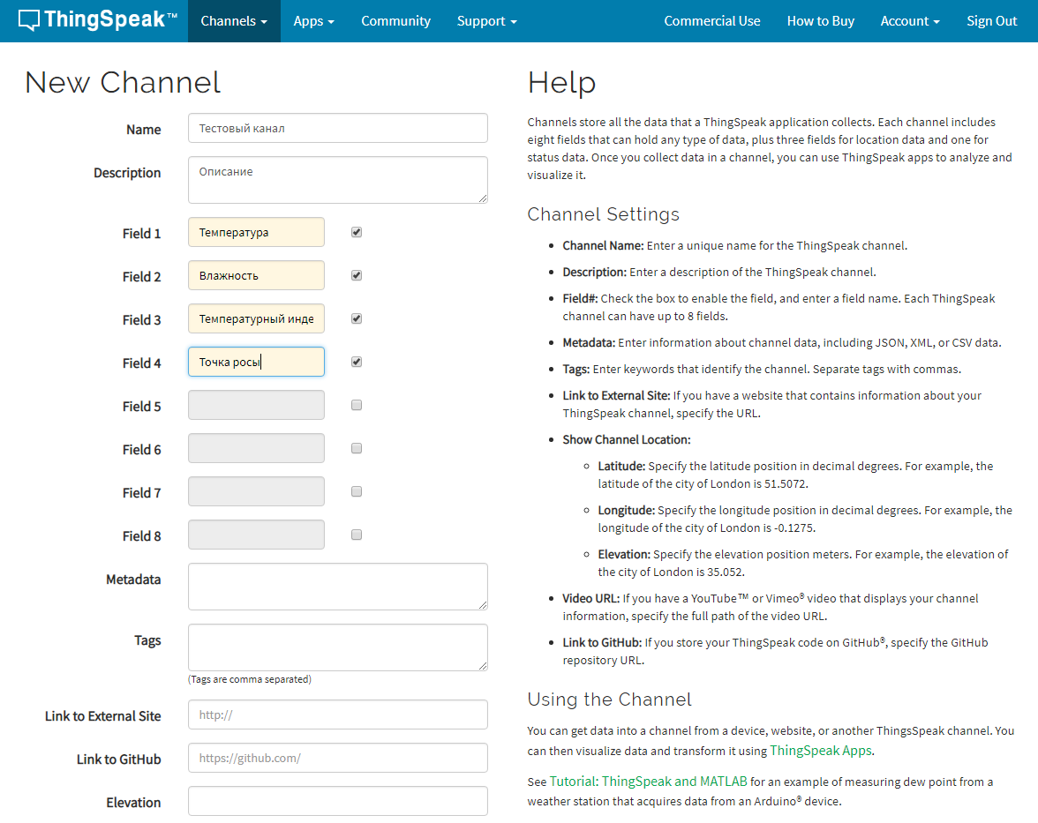Click into the Tags text area
Image resolution: width=1038 pixels, height=823 pixels.
[x=337, y=647]
